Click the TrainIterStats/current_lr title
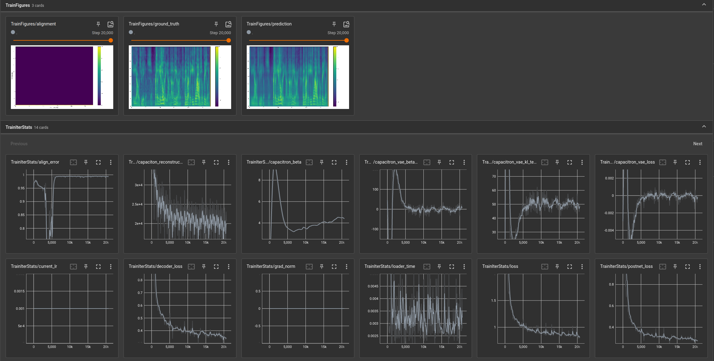 (34, 266)
